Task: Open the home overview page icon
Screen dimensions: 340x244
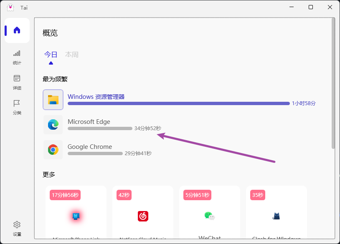Action: (17, 30)
